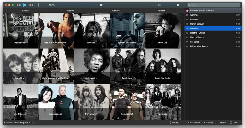245x128 pixels.
Task: Open track info with the i icon
Action: click(38, 5)
